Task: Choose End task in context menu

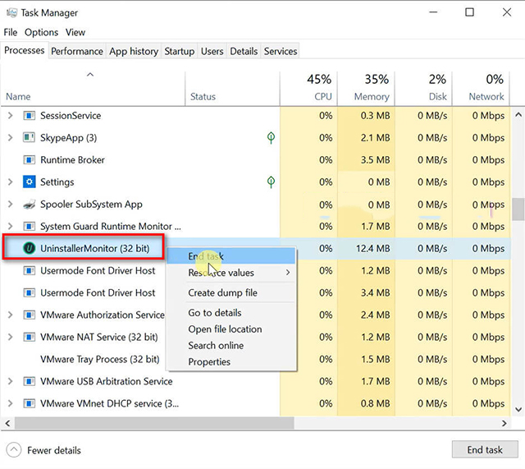Action: [x=231, y=256]
